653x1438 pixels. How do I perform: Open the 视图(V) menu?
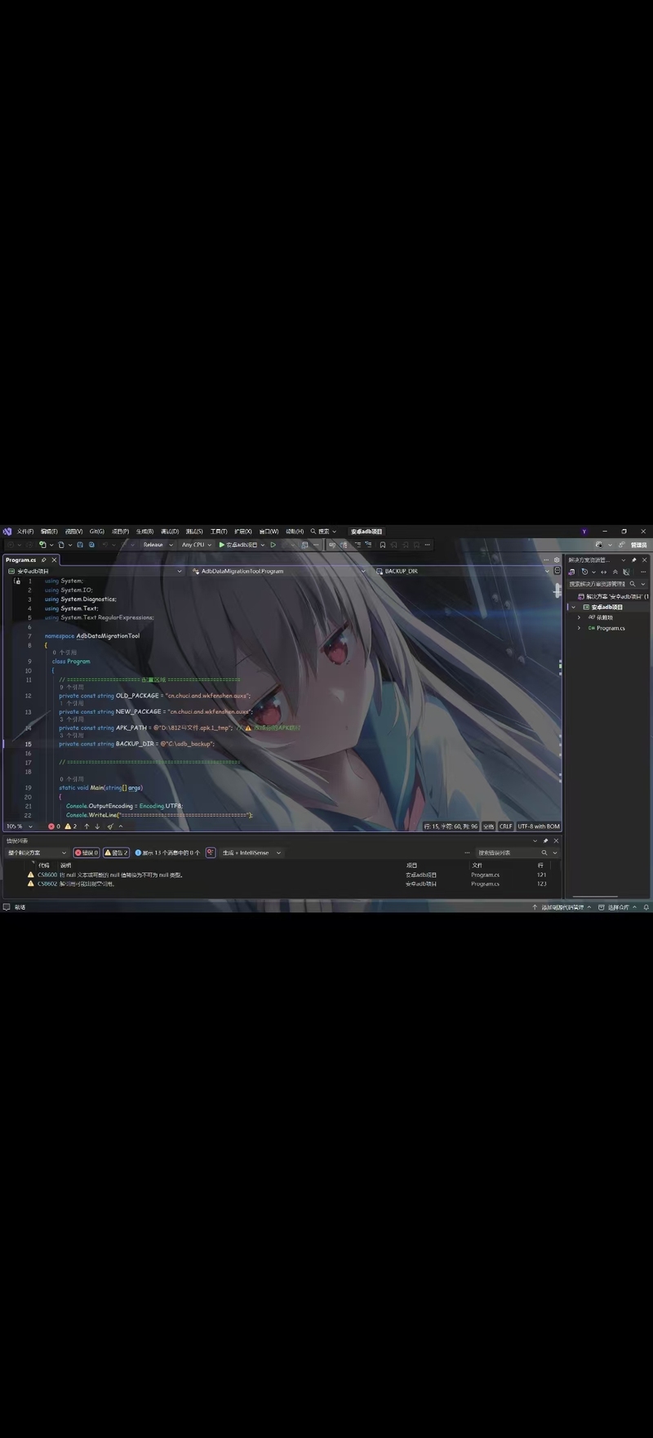[x=73, y=532]
